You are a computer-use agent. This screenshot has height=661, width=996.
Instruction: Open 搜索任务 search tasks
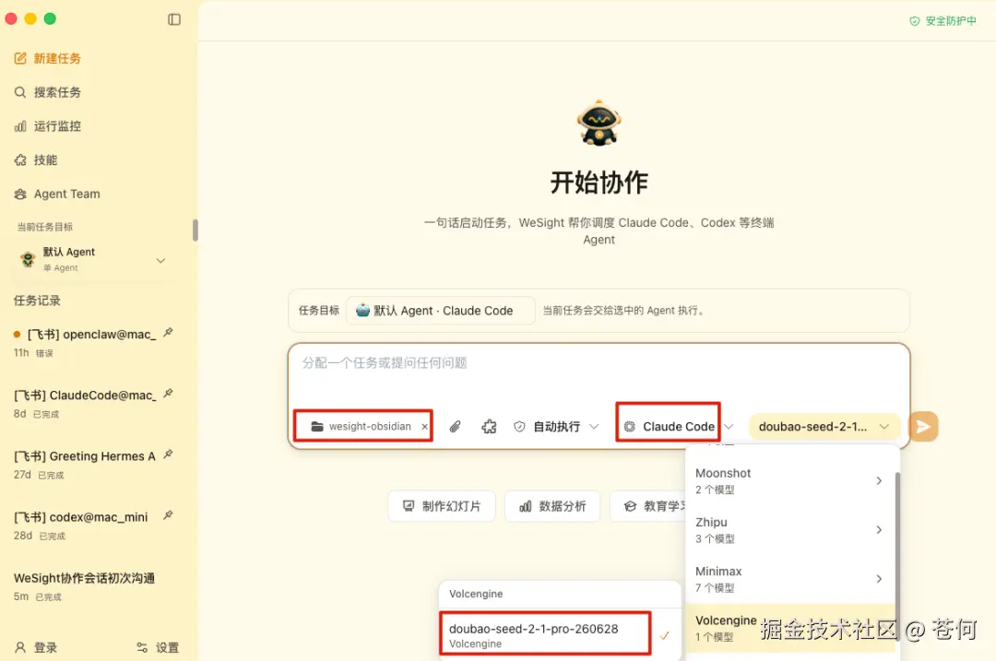[48, 92]
